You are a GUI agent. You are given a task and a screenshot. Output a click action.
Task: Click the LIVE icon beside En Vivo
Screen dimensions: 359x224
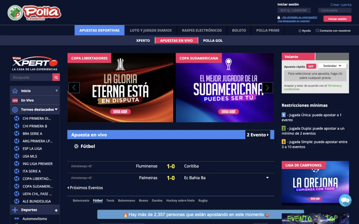point(15,100)
